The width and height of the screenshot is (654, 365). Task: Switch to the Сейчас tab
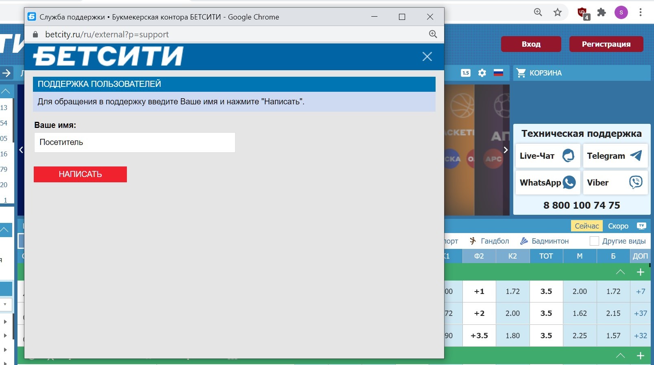pyautogui.click(x=587, y=226)
